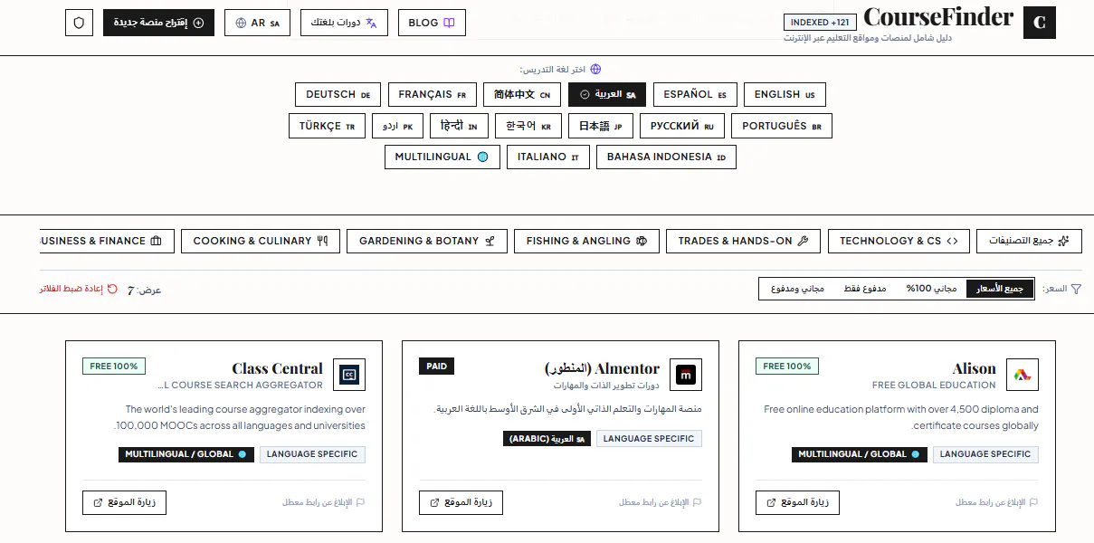
Task: Click FREE 100% badge on Class Central card
Action: coord(113,367)
